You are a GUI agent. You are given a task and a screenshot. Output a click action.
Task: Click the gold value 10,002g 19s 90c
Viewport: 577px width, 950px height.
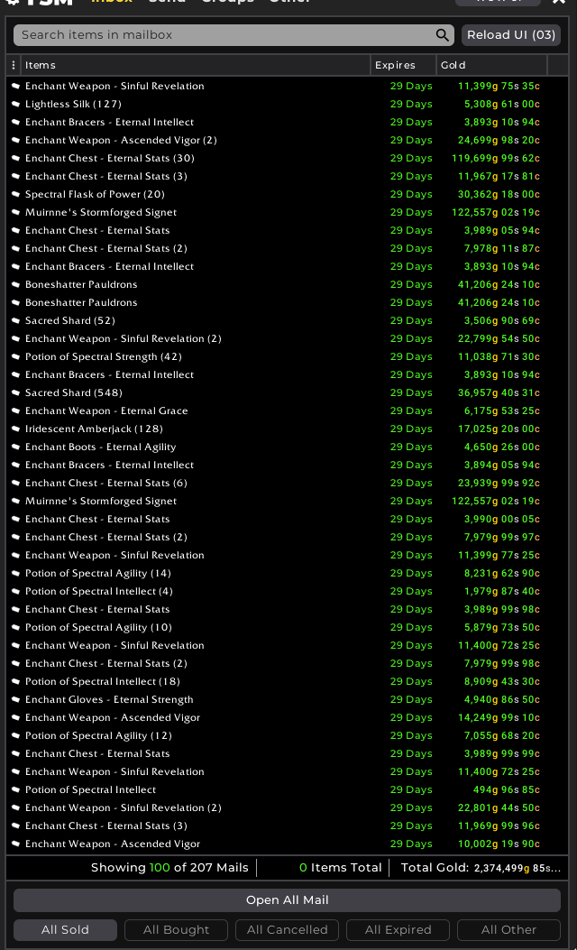499,844
